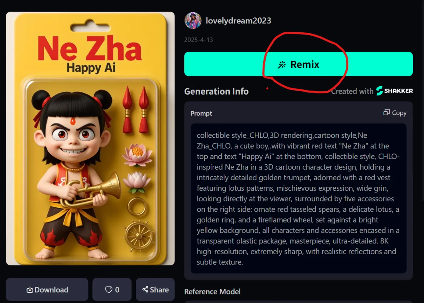Open the Ne Zha toy package image

(x=90, y=139)
